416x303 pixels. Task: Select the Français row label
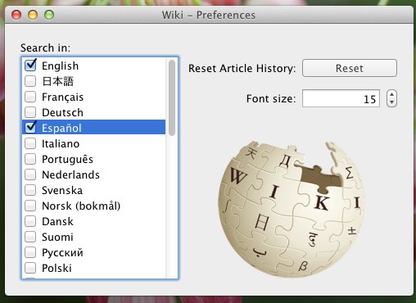tap(62, 97)
